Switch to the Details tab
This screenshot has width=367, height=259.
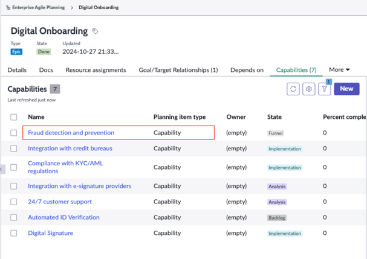pyautogui.click(x=17, y=70)
